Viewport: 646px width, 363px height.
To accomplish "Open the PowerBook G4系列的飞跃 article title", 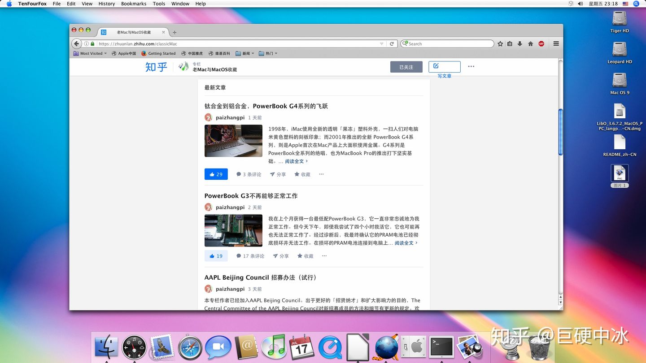I will [x=266, y=106].
